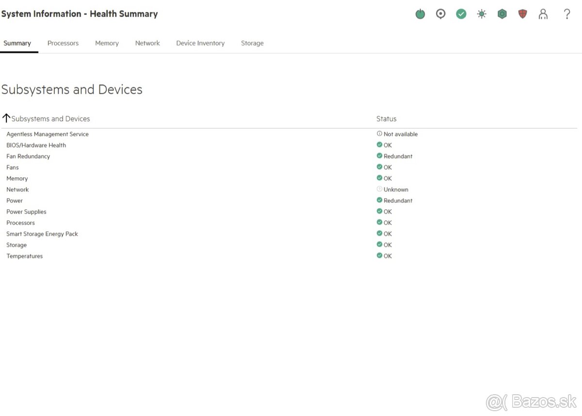Click the sun brightness icon in header

pos(482,14)
